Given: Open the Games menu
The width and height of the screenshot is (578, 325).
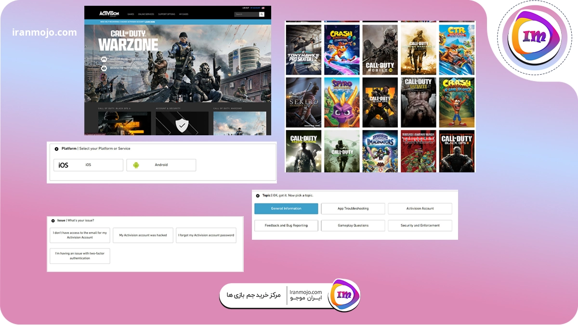Looking at the screenshot, I should pos(131,14).
